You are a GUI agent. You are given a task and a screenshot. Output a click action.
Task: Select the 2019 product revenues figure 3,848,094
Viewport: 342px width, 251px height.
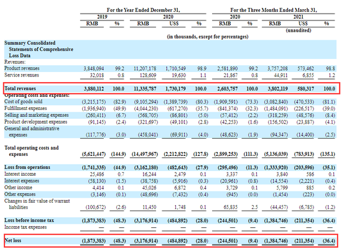pos(94,68)
